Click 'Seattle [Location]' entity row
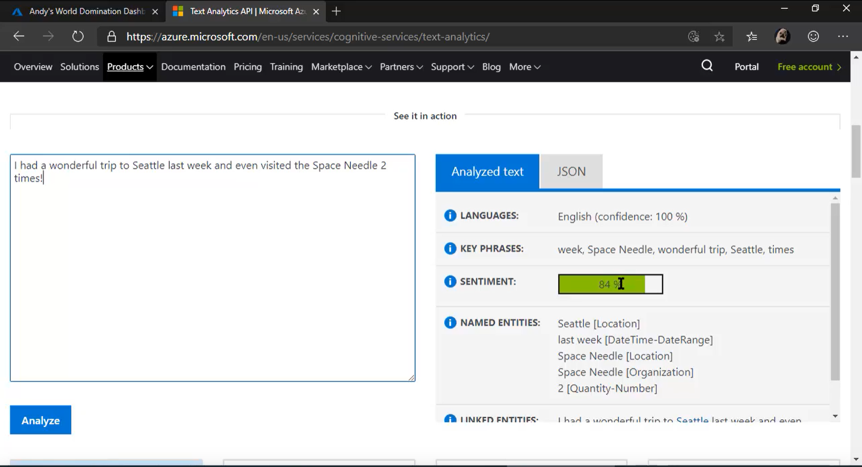862x467 pixels. click(599, 323)
